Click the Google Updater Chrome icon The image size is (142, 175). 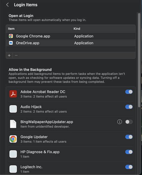click(13, 139)
